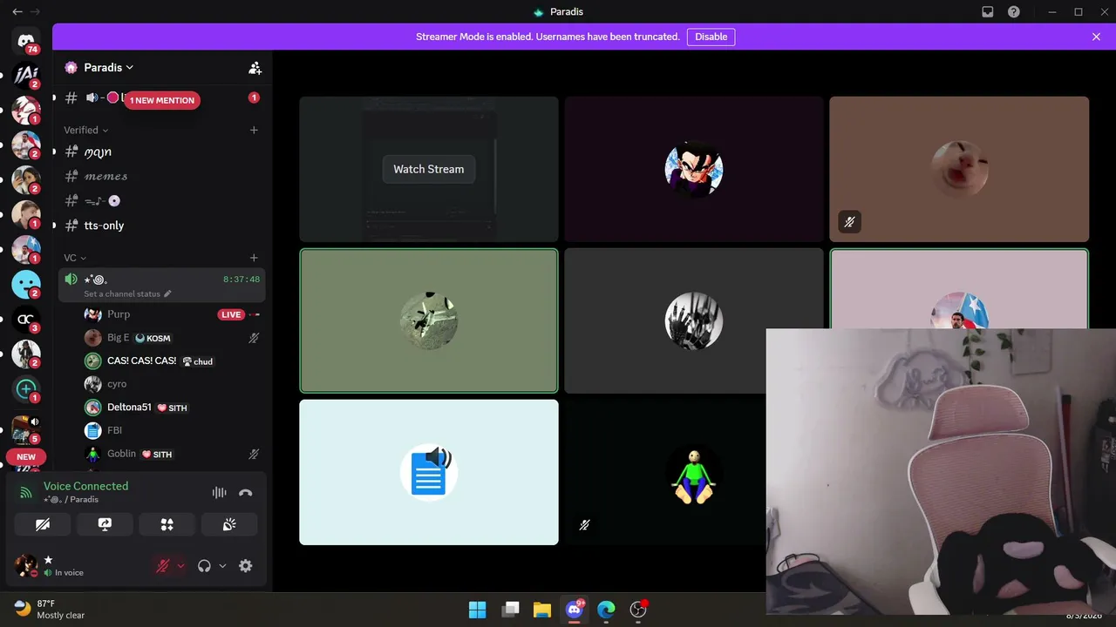Screen dimensions: 1116x627
Task: Create a channel in Verified category
Action: point(254,130)
